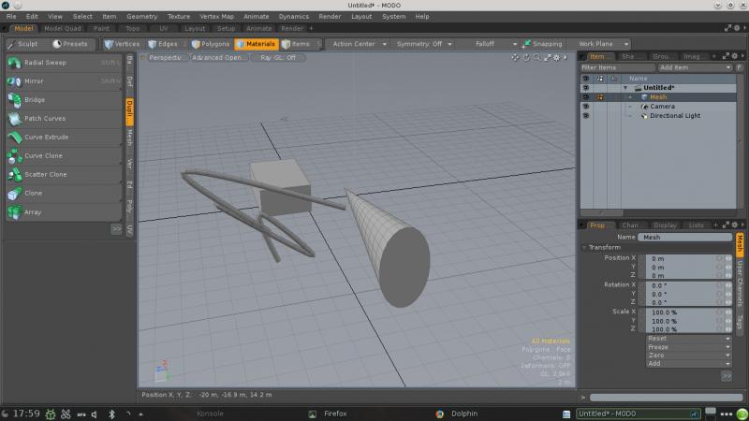Click Advanced OpenGL shading button
Viewport: 749px width, 421px height.
219,58
